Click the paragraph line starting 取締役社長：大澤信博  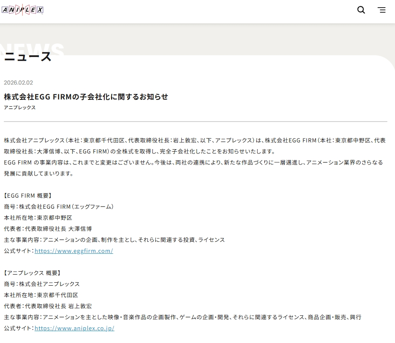pos(140,151)
